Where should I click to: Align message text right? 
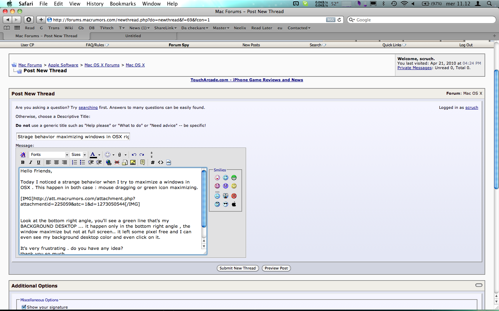click(64, 162)
